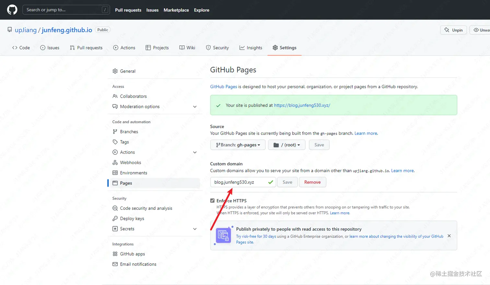
Task: Uncheck the Enforce HTTPS checkbox
Action: pyautogui.click(x=212, y=201)
